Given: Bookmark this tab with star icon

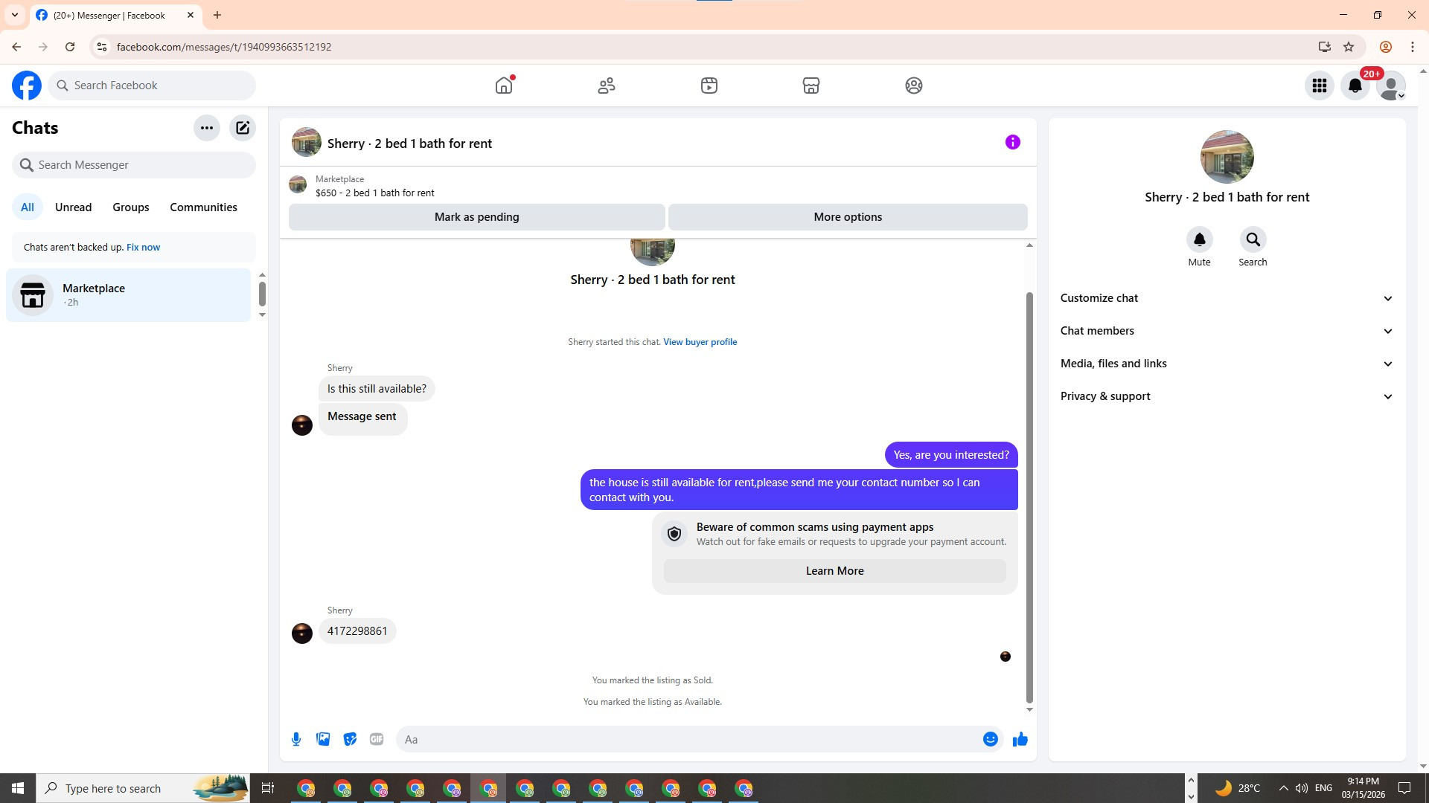Looking at the screenshot, I should tap(1349, 47).
